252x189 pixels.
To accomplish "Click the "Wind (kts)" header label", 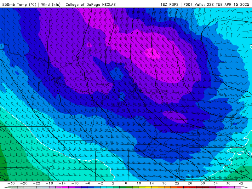I will click(51, 4).
